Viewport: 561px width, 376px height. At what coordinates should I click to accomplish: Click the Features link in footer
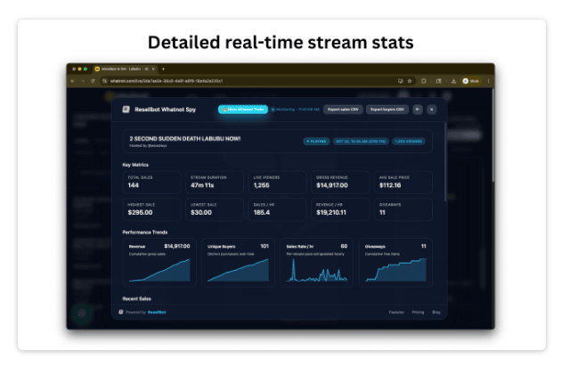coord(396,312)
